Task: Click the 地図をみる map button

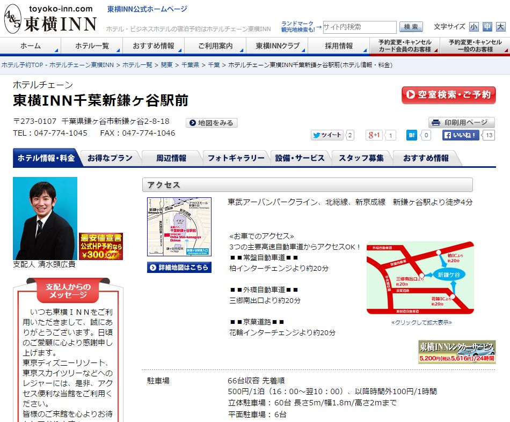Action: pos(212,123)
